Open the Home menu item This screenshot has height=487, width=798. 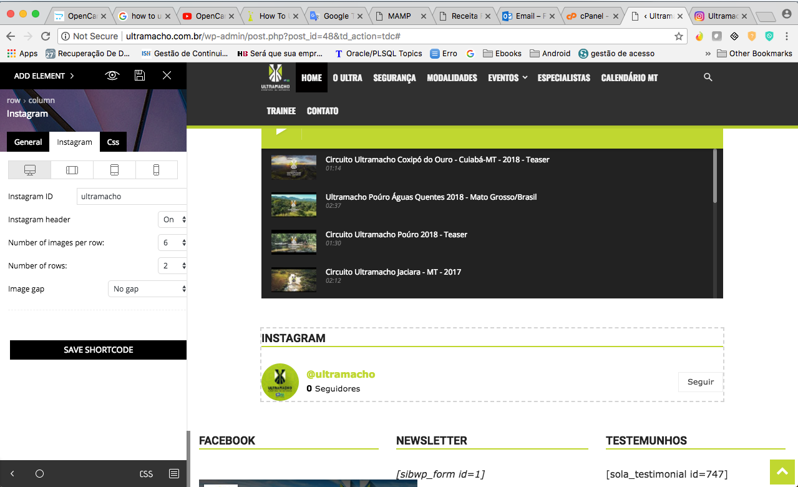coord(311,77)
